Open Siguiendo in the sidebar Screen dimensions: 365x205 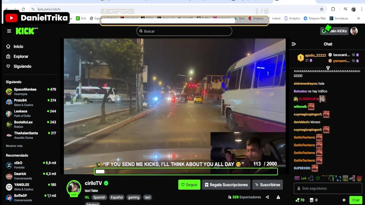(x=19, y=66)
